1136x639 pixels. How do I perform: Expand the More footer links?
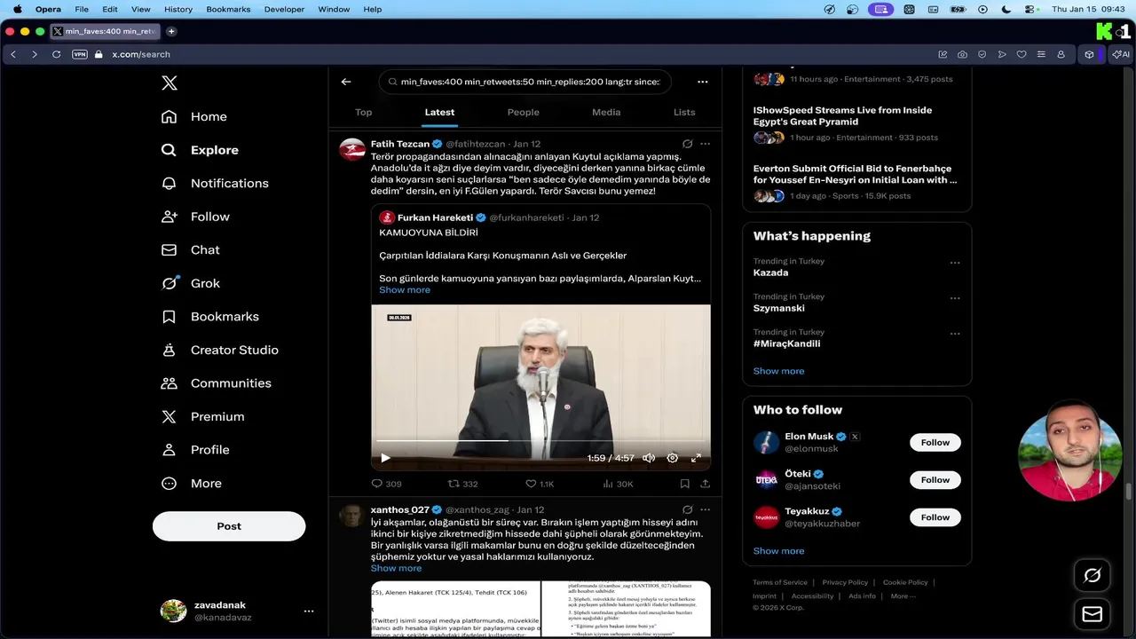tap(902, 596)
